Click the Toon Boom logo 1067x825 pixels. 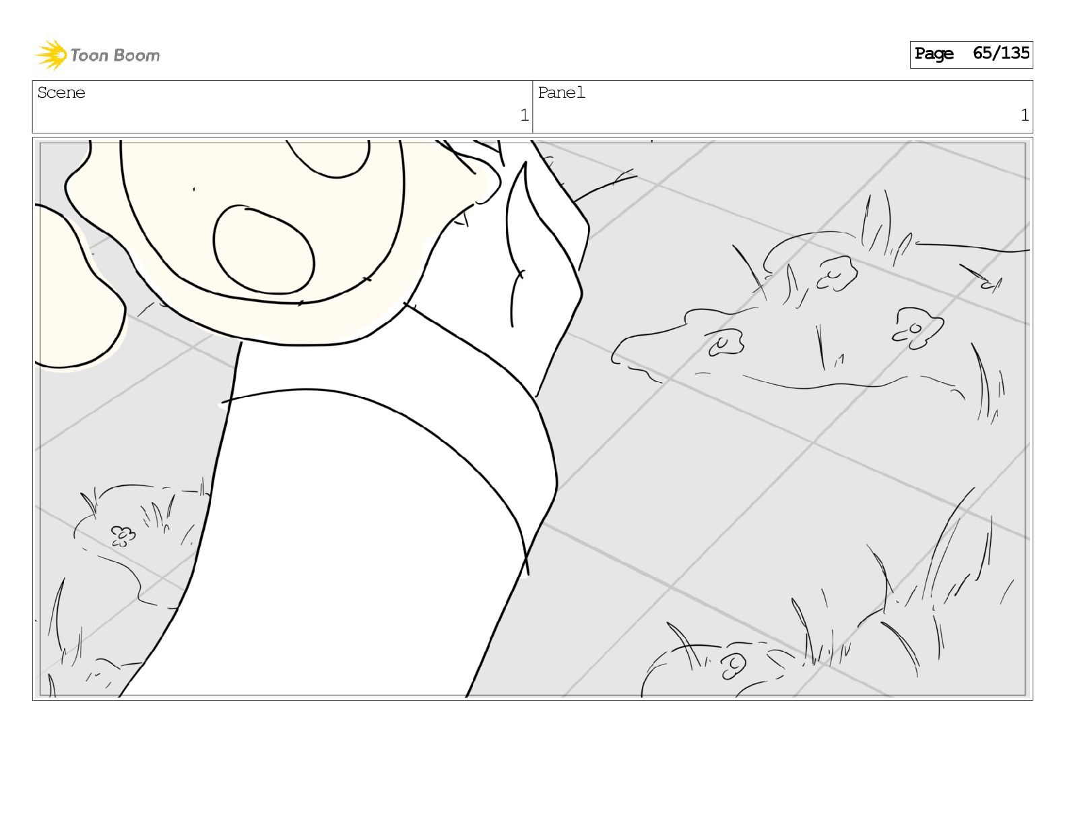98,55
